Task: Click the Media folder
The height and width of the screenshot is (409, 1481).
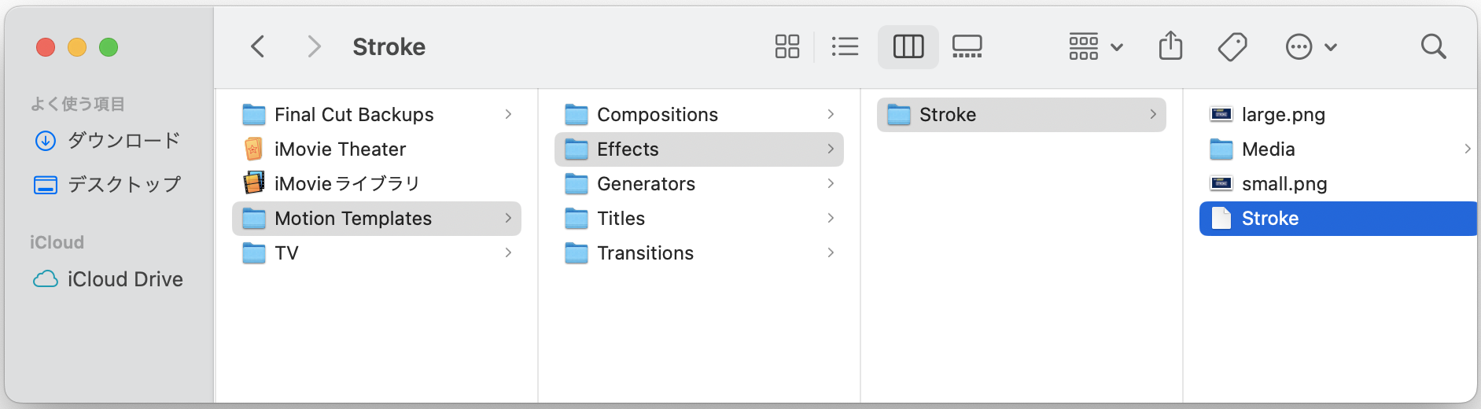Action: [x=1268, y=149]
